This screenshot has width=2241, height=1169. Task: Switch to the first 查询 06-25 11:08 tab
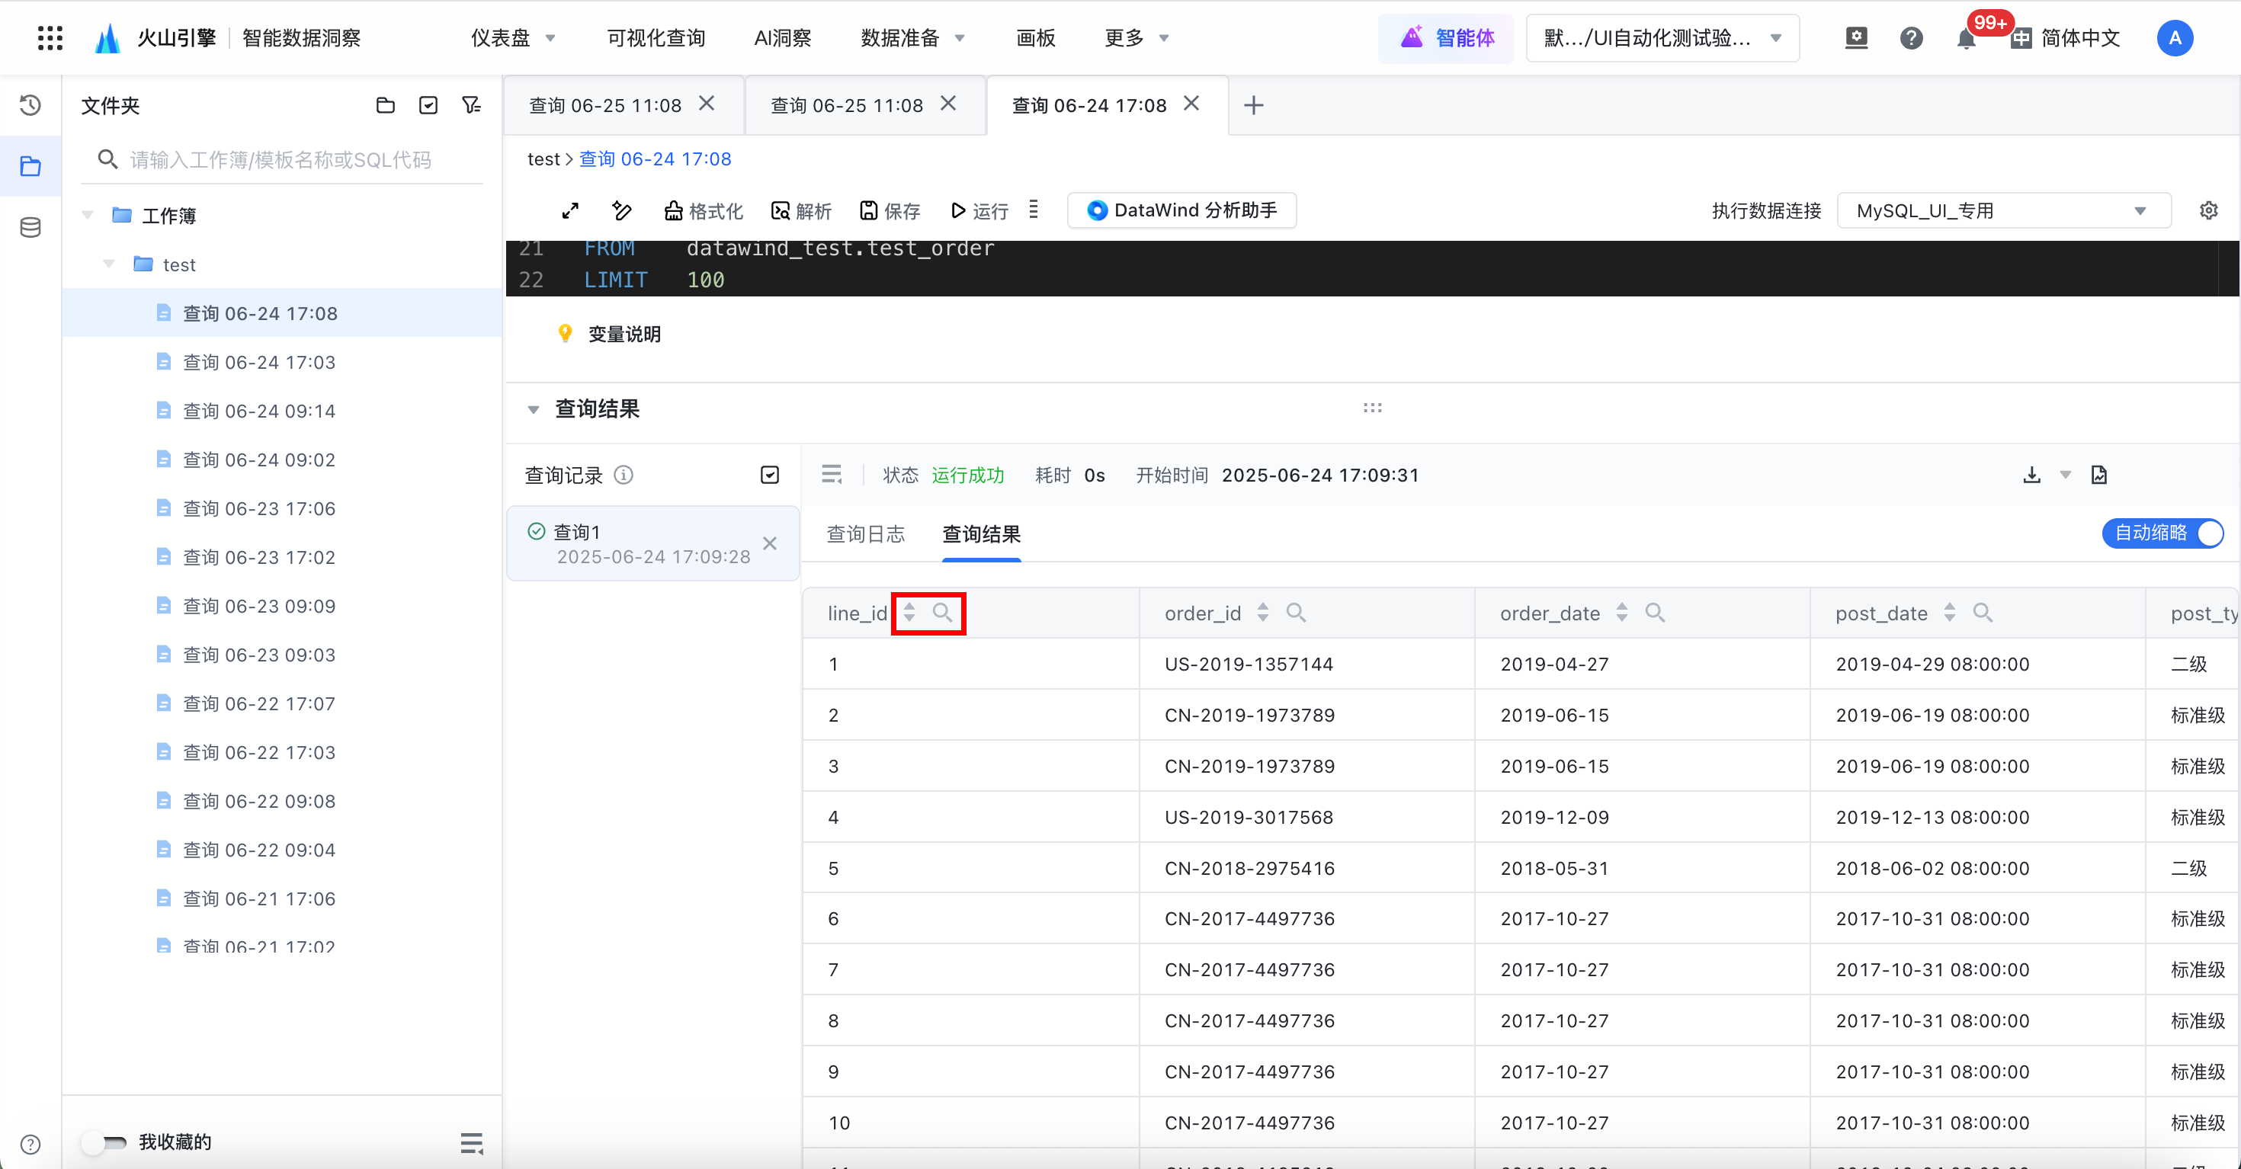(x=604, y=105)
